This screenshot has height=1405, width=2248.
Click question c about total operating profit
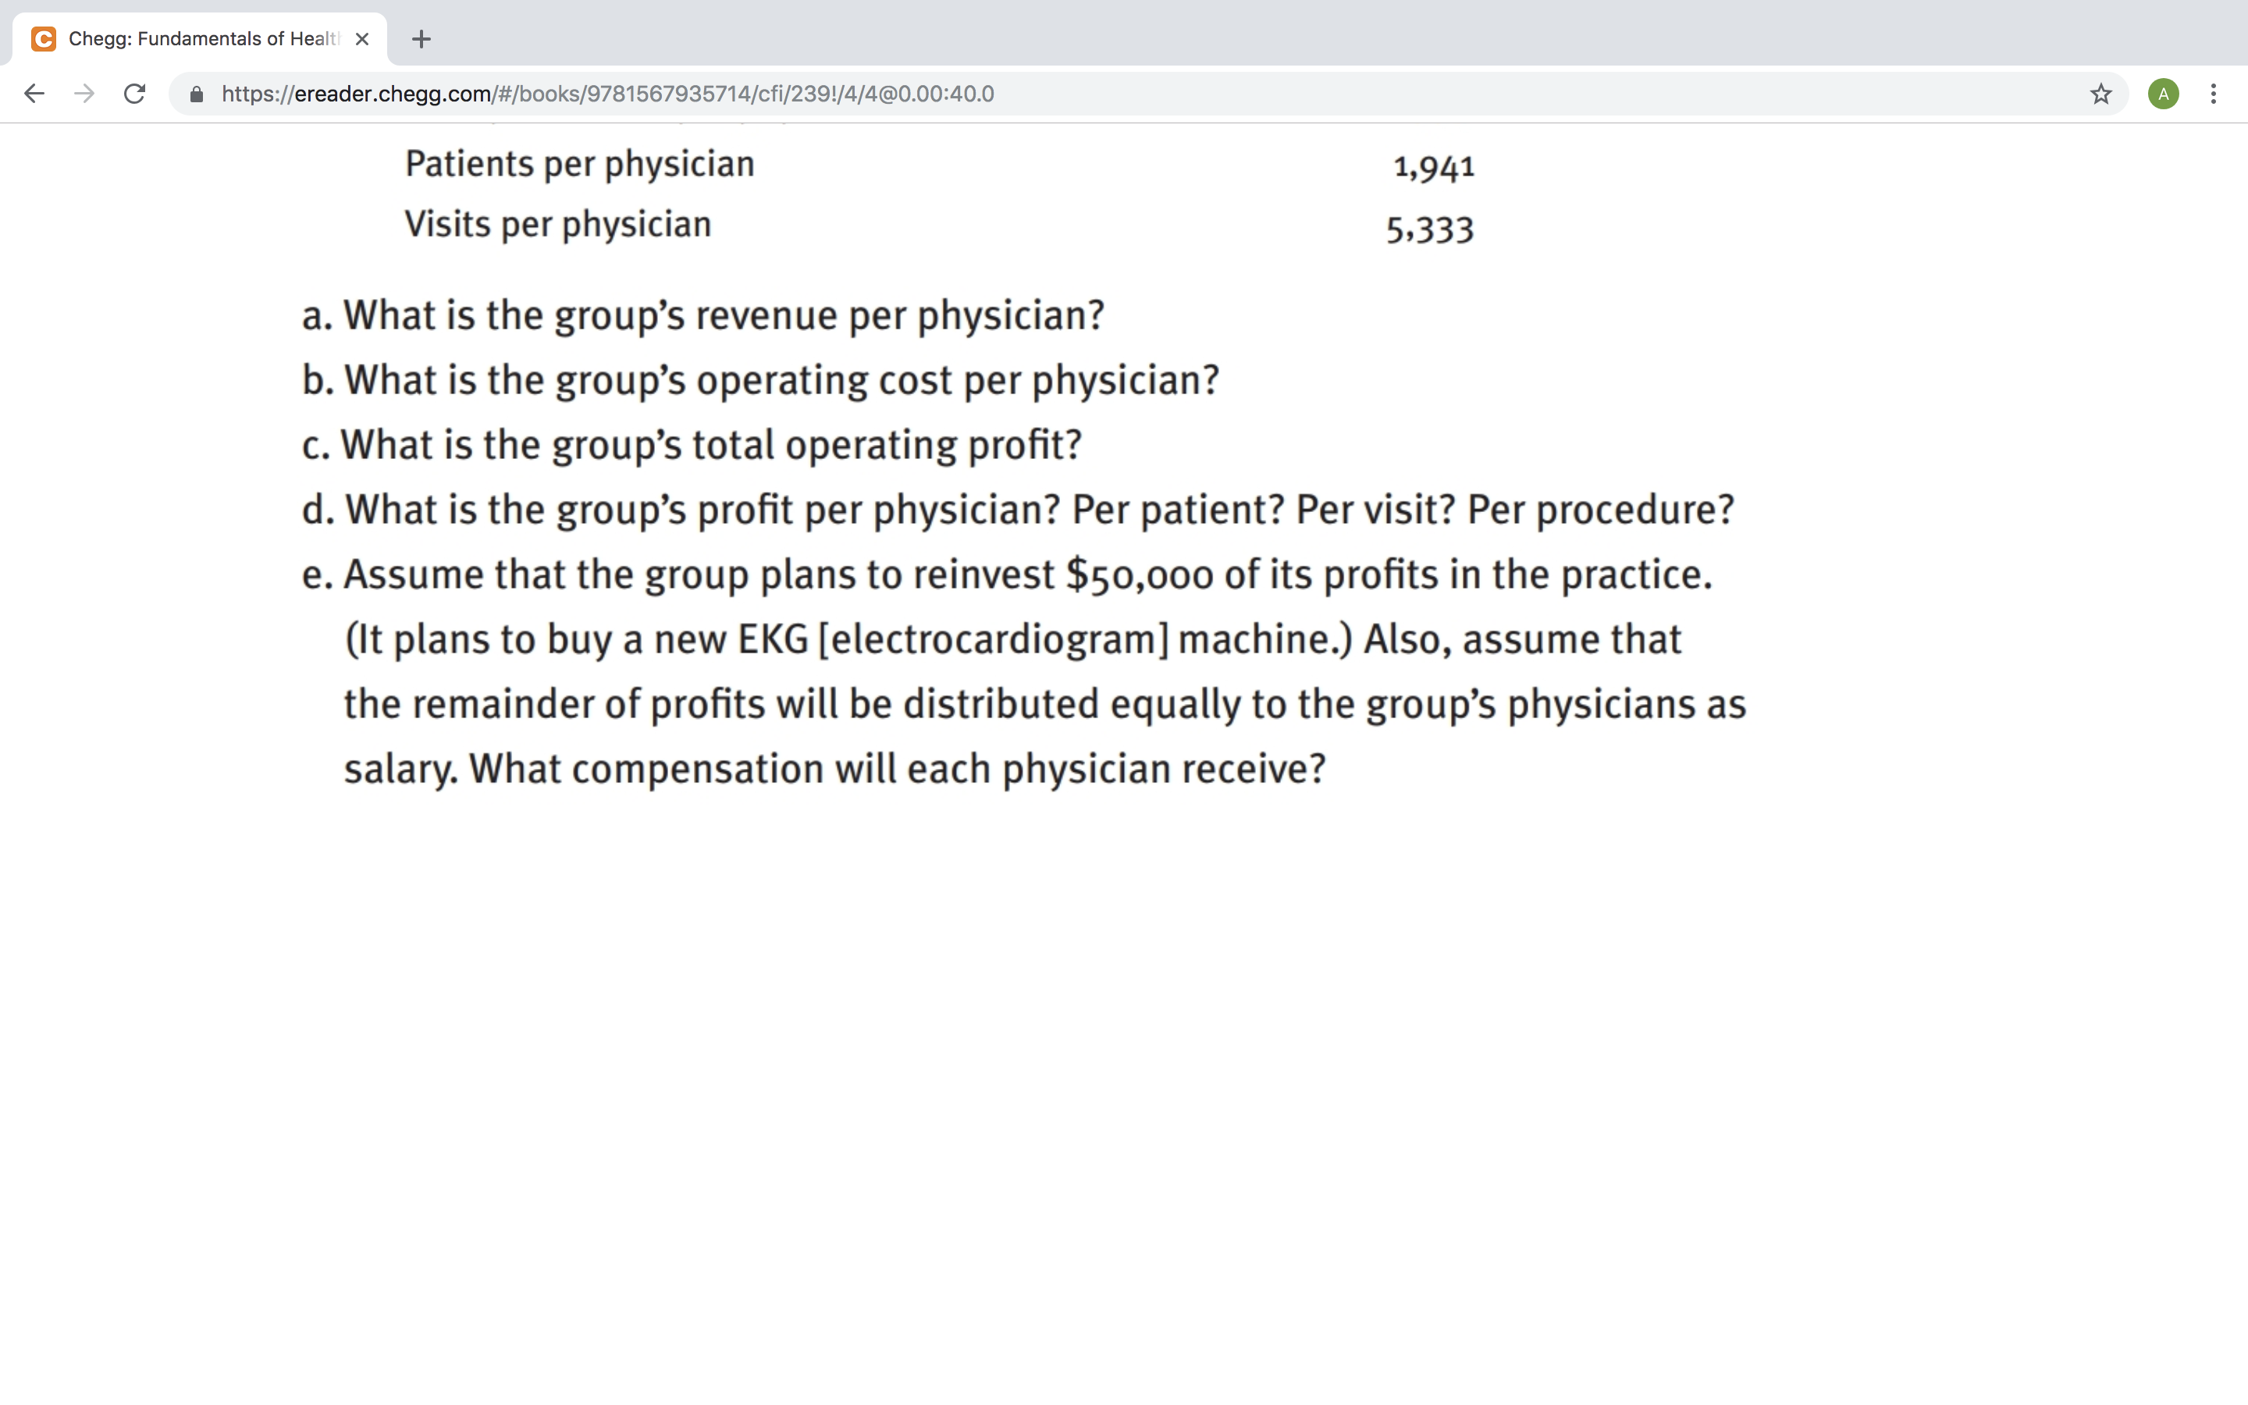tap(692, 444)
